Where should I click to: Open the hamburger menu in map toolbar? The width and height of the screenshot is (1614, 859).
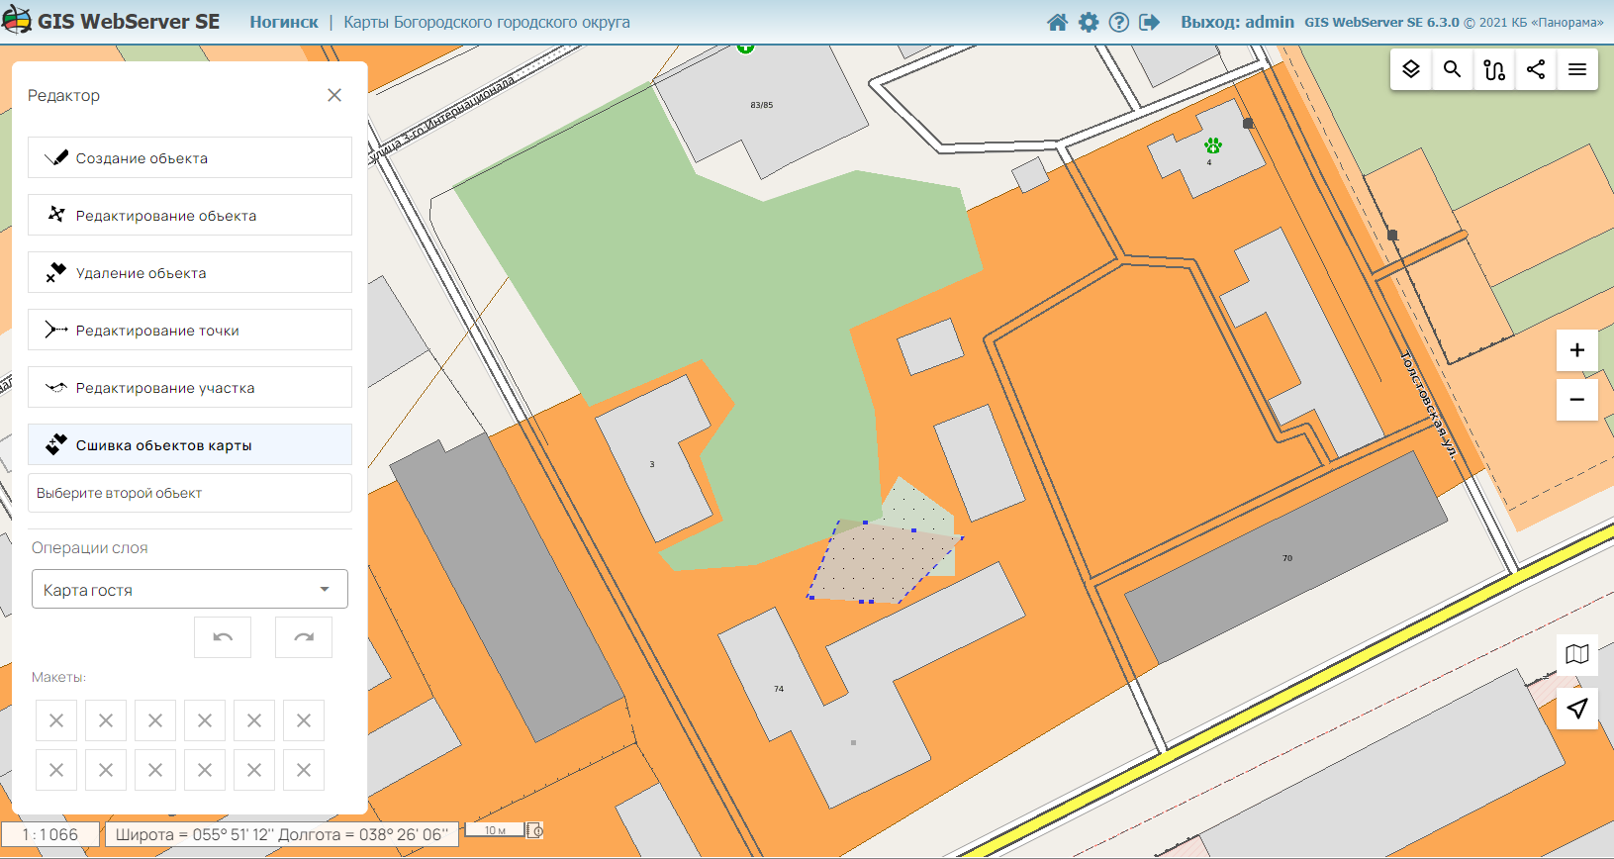(x=1577, y=69)
